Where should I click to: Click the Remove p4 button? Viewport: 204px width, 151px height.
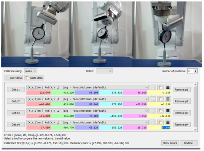pos(181,125)
